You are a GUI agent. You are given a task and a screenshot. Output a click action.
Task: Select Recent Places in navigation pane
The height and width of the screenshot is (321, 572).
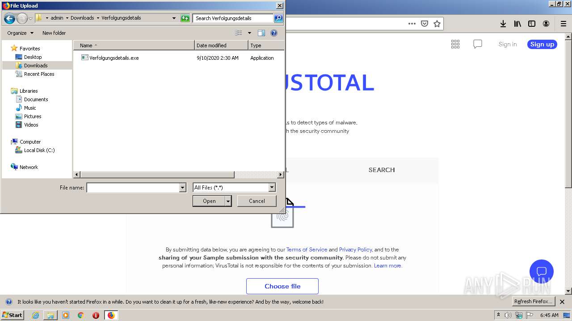pos(39,74)
